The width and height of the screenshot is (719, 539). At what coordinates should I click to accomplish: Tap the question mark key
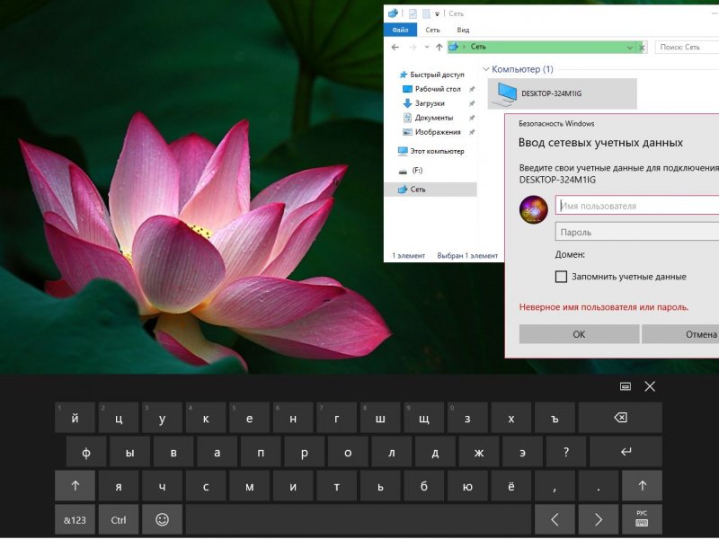[x=566, y=452]
